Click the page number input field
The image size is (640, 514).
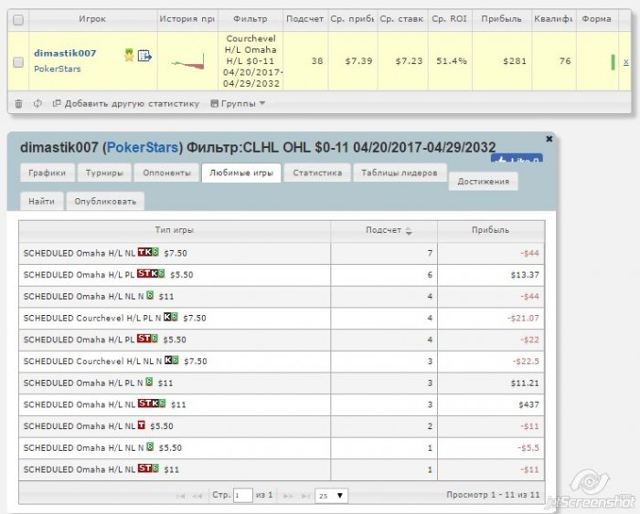[243, 495]
